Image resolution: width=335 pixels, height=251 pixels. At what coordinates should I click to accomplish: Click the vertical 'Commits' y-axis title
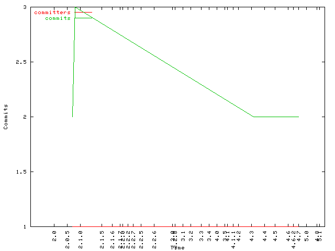point(6,117)
